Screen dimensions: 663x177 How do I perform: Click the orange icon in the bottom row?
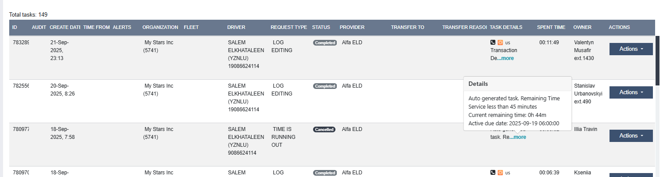click(500, 173)
